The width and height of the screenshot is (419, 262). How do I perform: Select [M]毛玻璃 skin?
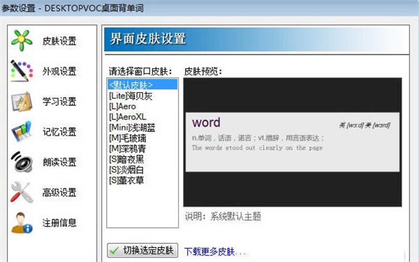pos(142,138)
